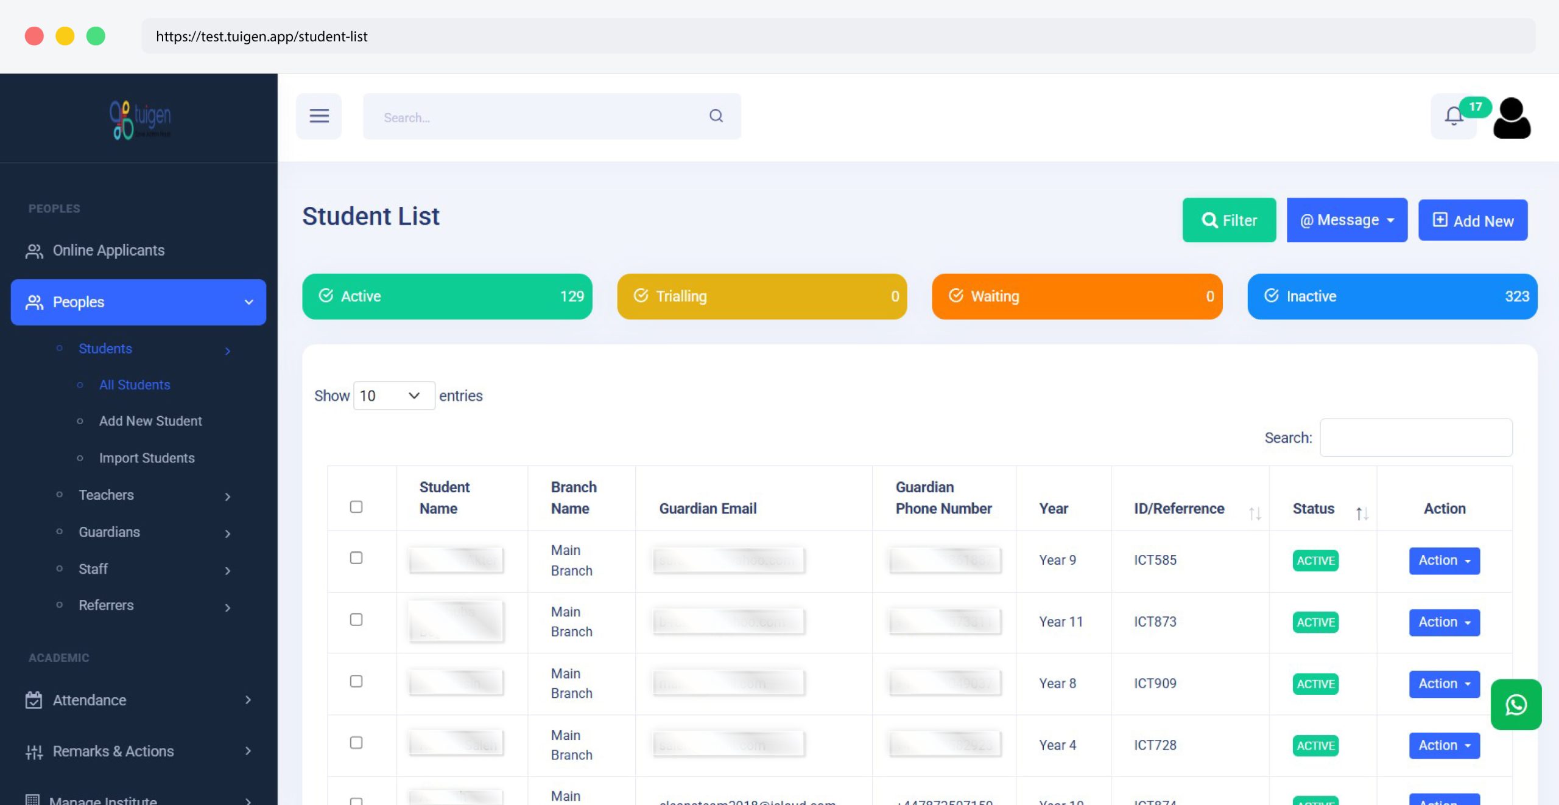The height and width of the screenshot is (805, 1559).
Task: Tick the select-all header checkbox
Action: click(356, 507)
